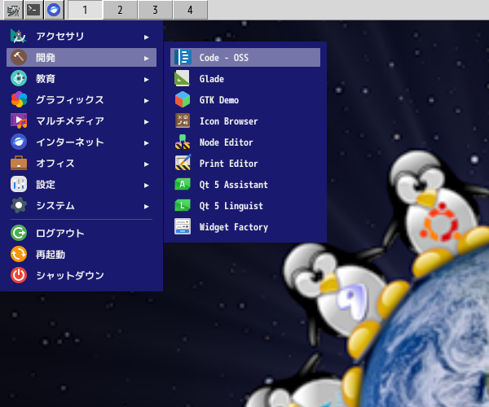Click the Icon Browser app icon

tap(183, 120)
